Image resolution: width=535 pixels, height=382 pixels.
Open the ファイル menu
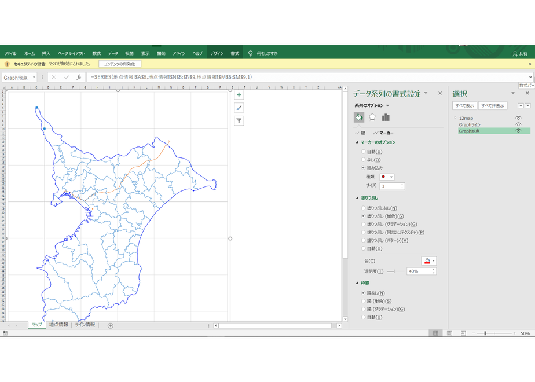point(10,54)
